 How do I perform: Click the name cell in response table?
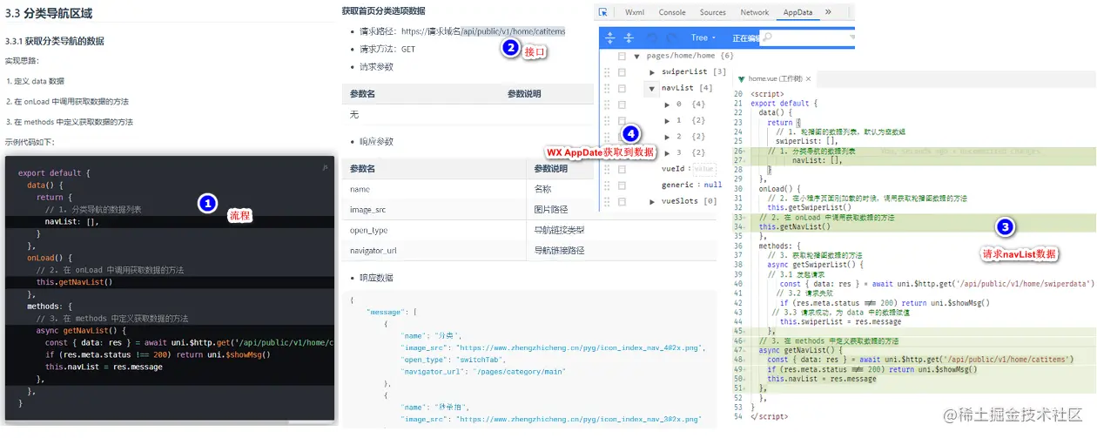pyautogui.click(x=434, y=189)
